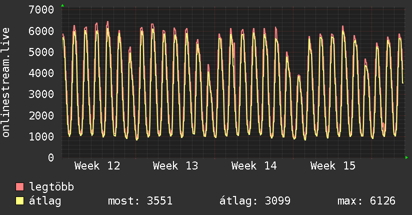This screenshot has height=215, width=412.
Task: Click the Week 13 axis label
Action: 175,166
